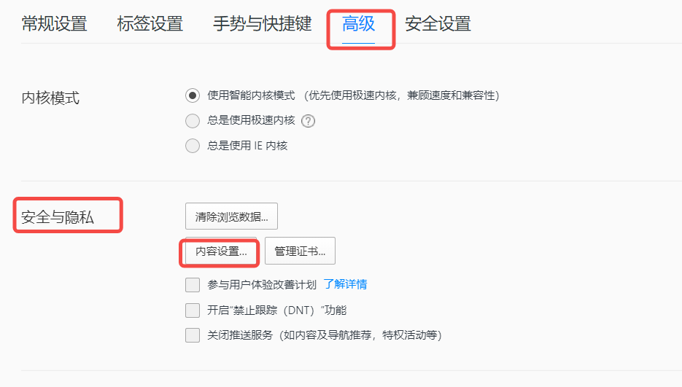Select the 高级 tab
The width and height of the screenshot is (682, 387).
pyautogui.click(x=358, y=23)
